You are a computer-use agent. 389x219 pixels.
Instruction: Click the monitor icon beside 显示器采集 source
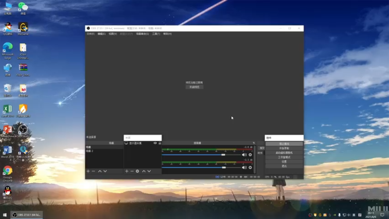126,143
